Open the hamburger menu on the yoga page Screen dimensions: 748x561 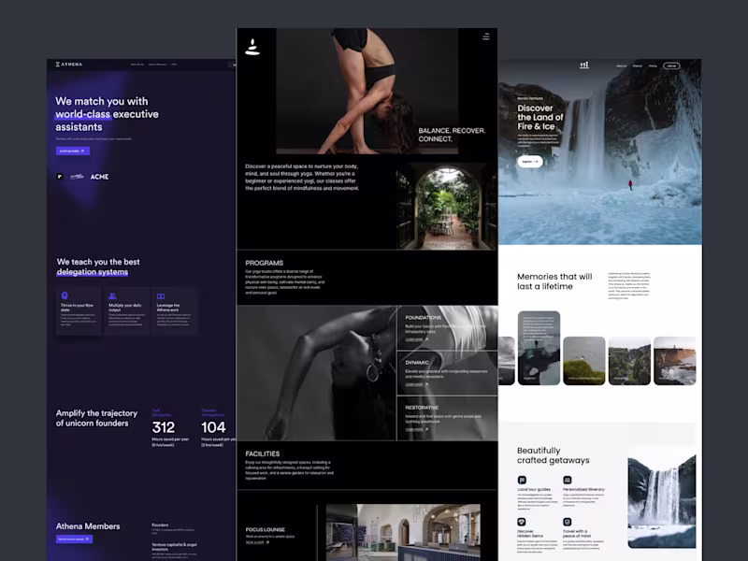point(486,36)
